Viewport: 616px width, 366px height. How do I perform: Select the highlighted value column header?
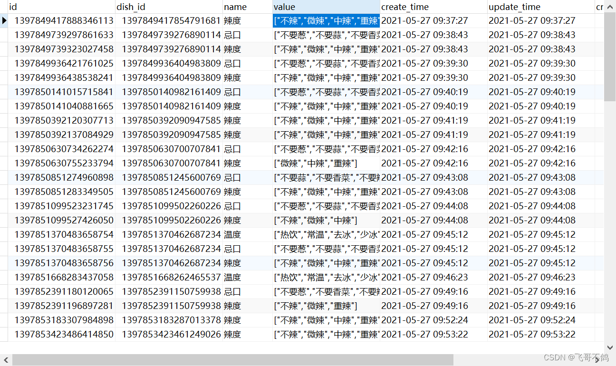(x=326, y=7)
